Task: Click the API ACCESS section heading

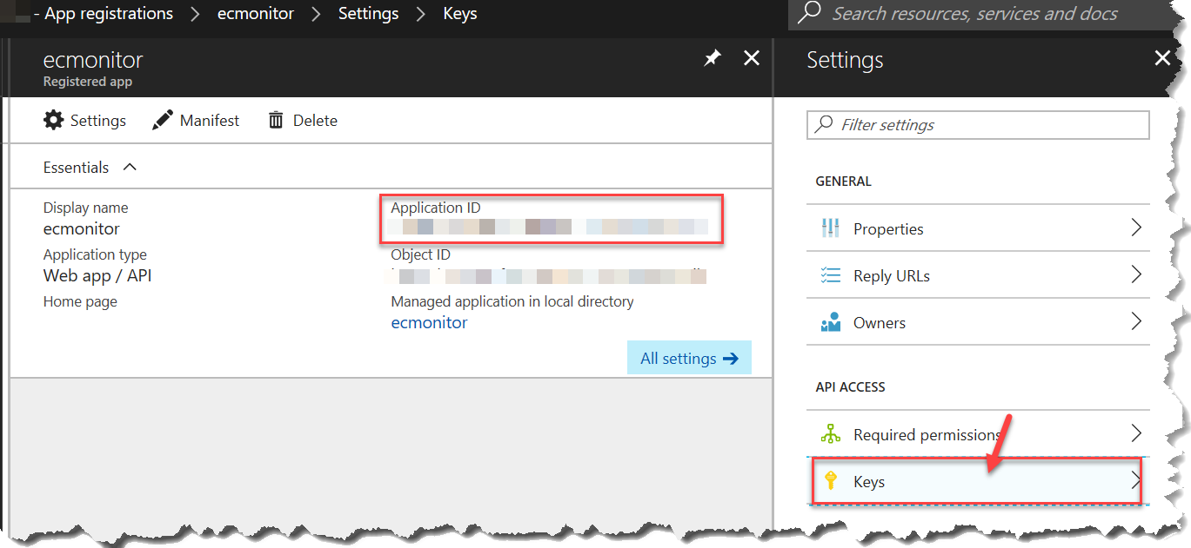Action: pyautogui.click(x=850, y=387)
